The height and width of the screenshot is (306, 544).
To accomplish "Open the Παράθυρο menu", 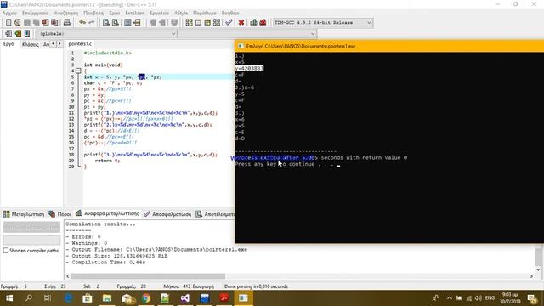I will (x=205, y=14).
